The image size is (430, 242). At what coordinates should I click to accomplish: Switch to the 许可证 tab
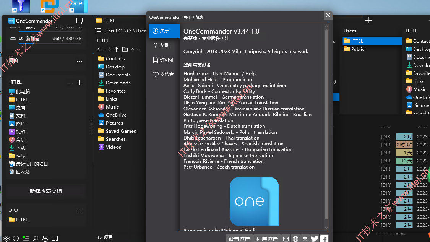tap(164, 60)
